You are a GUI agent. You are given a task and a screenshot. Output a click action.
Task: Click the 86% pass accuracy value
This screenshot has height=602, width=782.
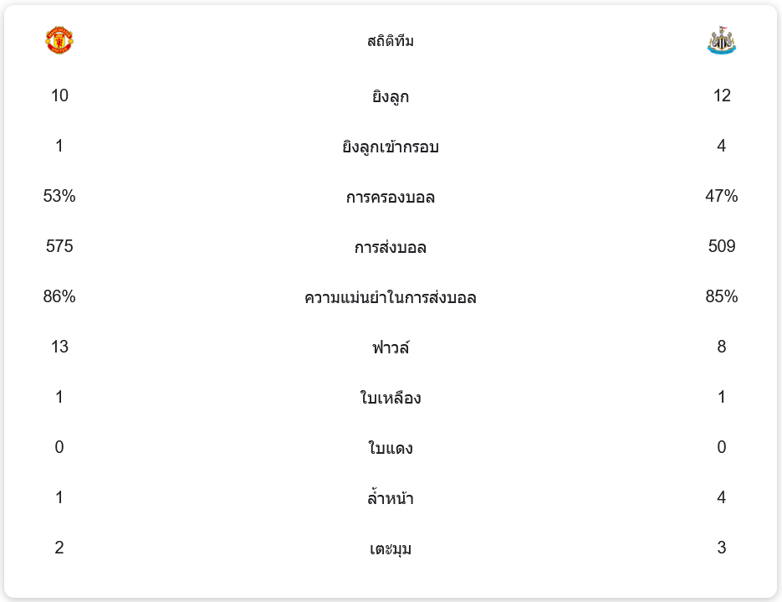pos(59,296)
